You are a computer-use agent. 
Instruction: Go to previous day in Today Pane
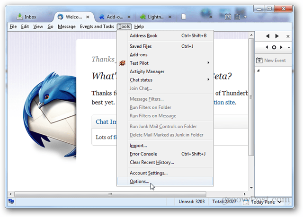pos(267,36)
